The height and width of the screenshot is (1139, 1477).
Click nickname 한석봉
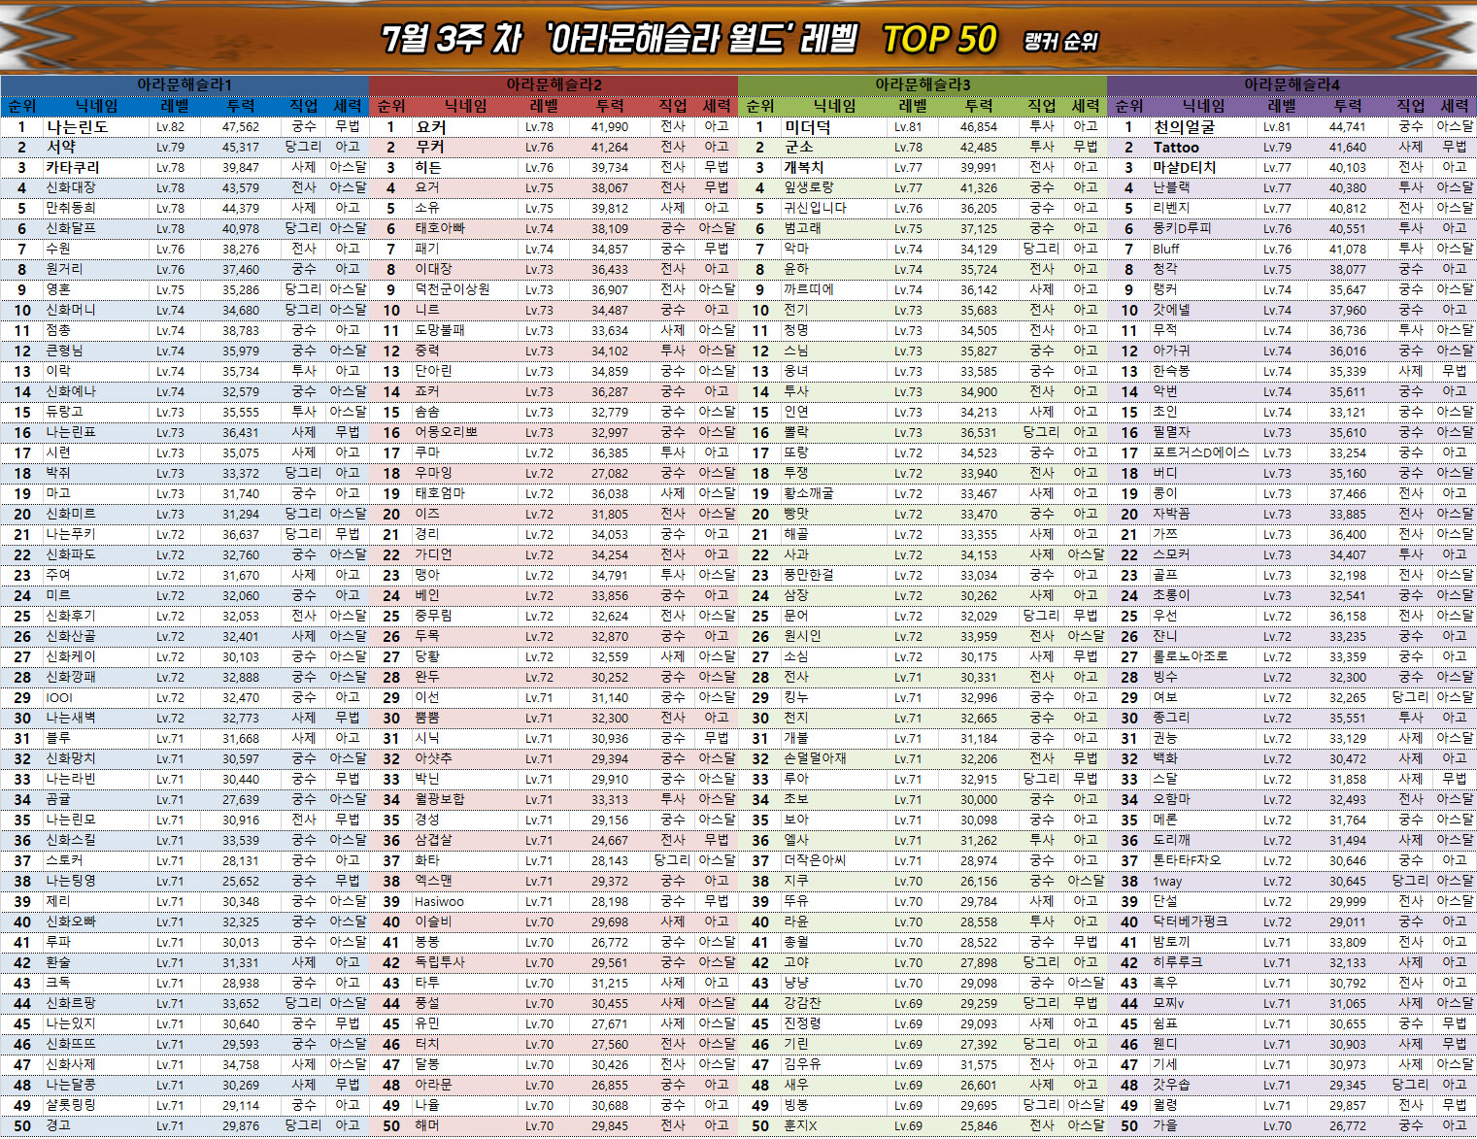coord(1172,371)
